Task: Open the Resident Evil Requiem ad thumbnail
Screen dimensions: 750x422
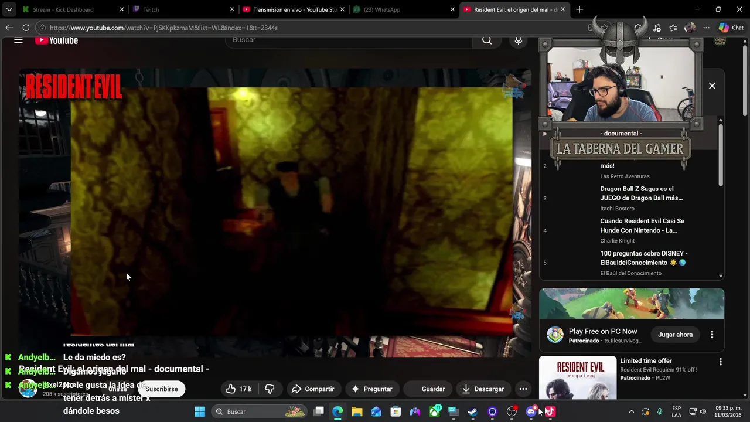Action: tap(578, 378)
